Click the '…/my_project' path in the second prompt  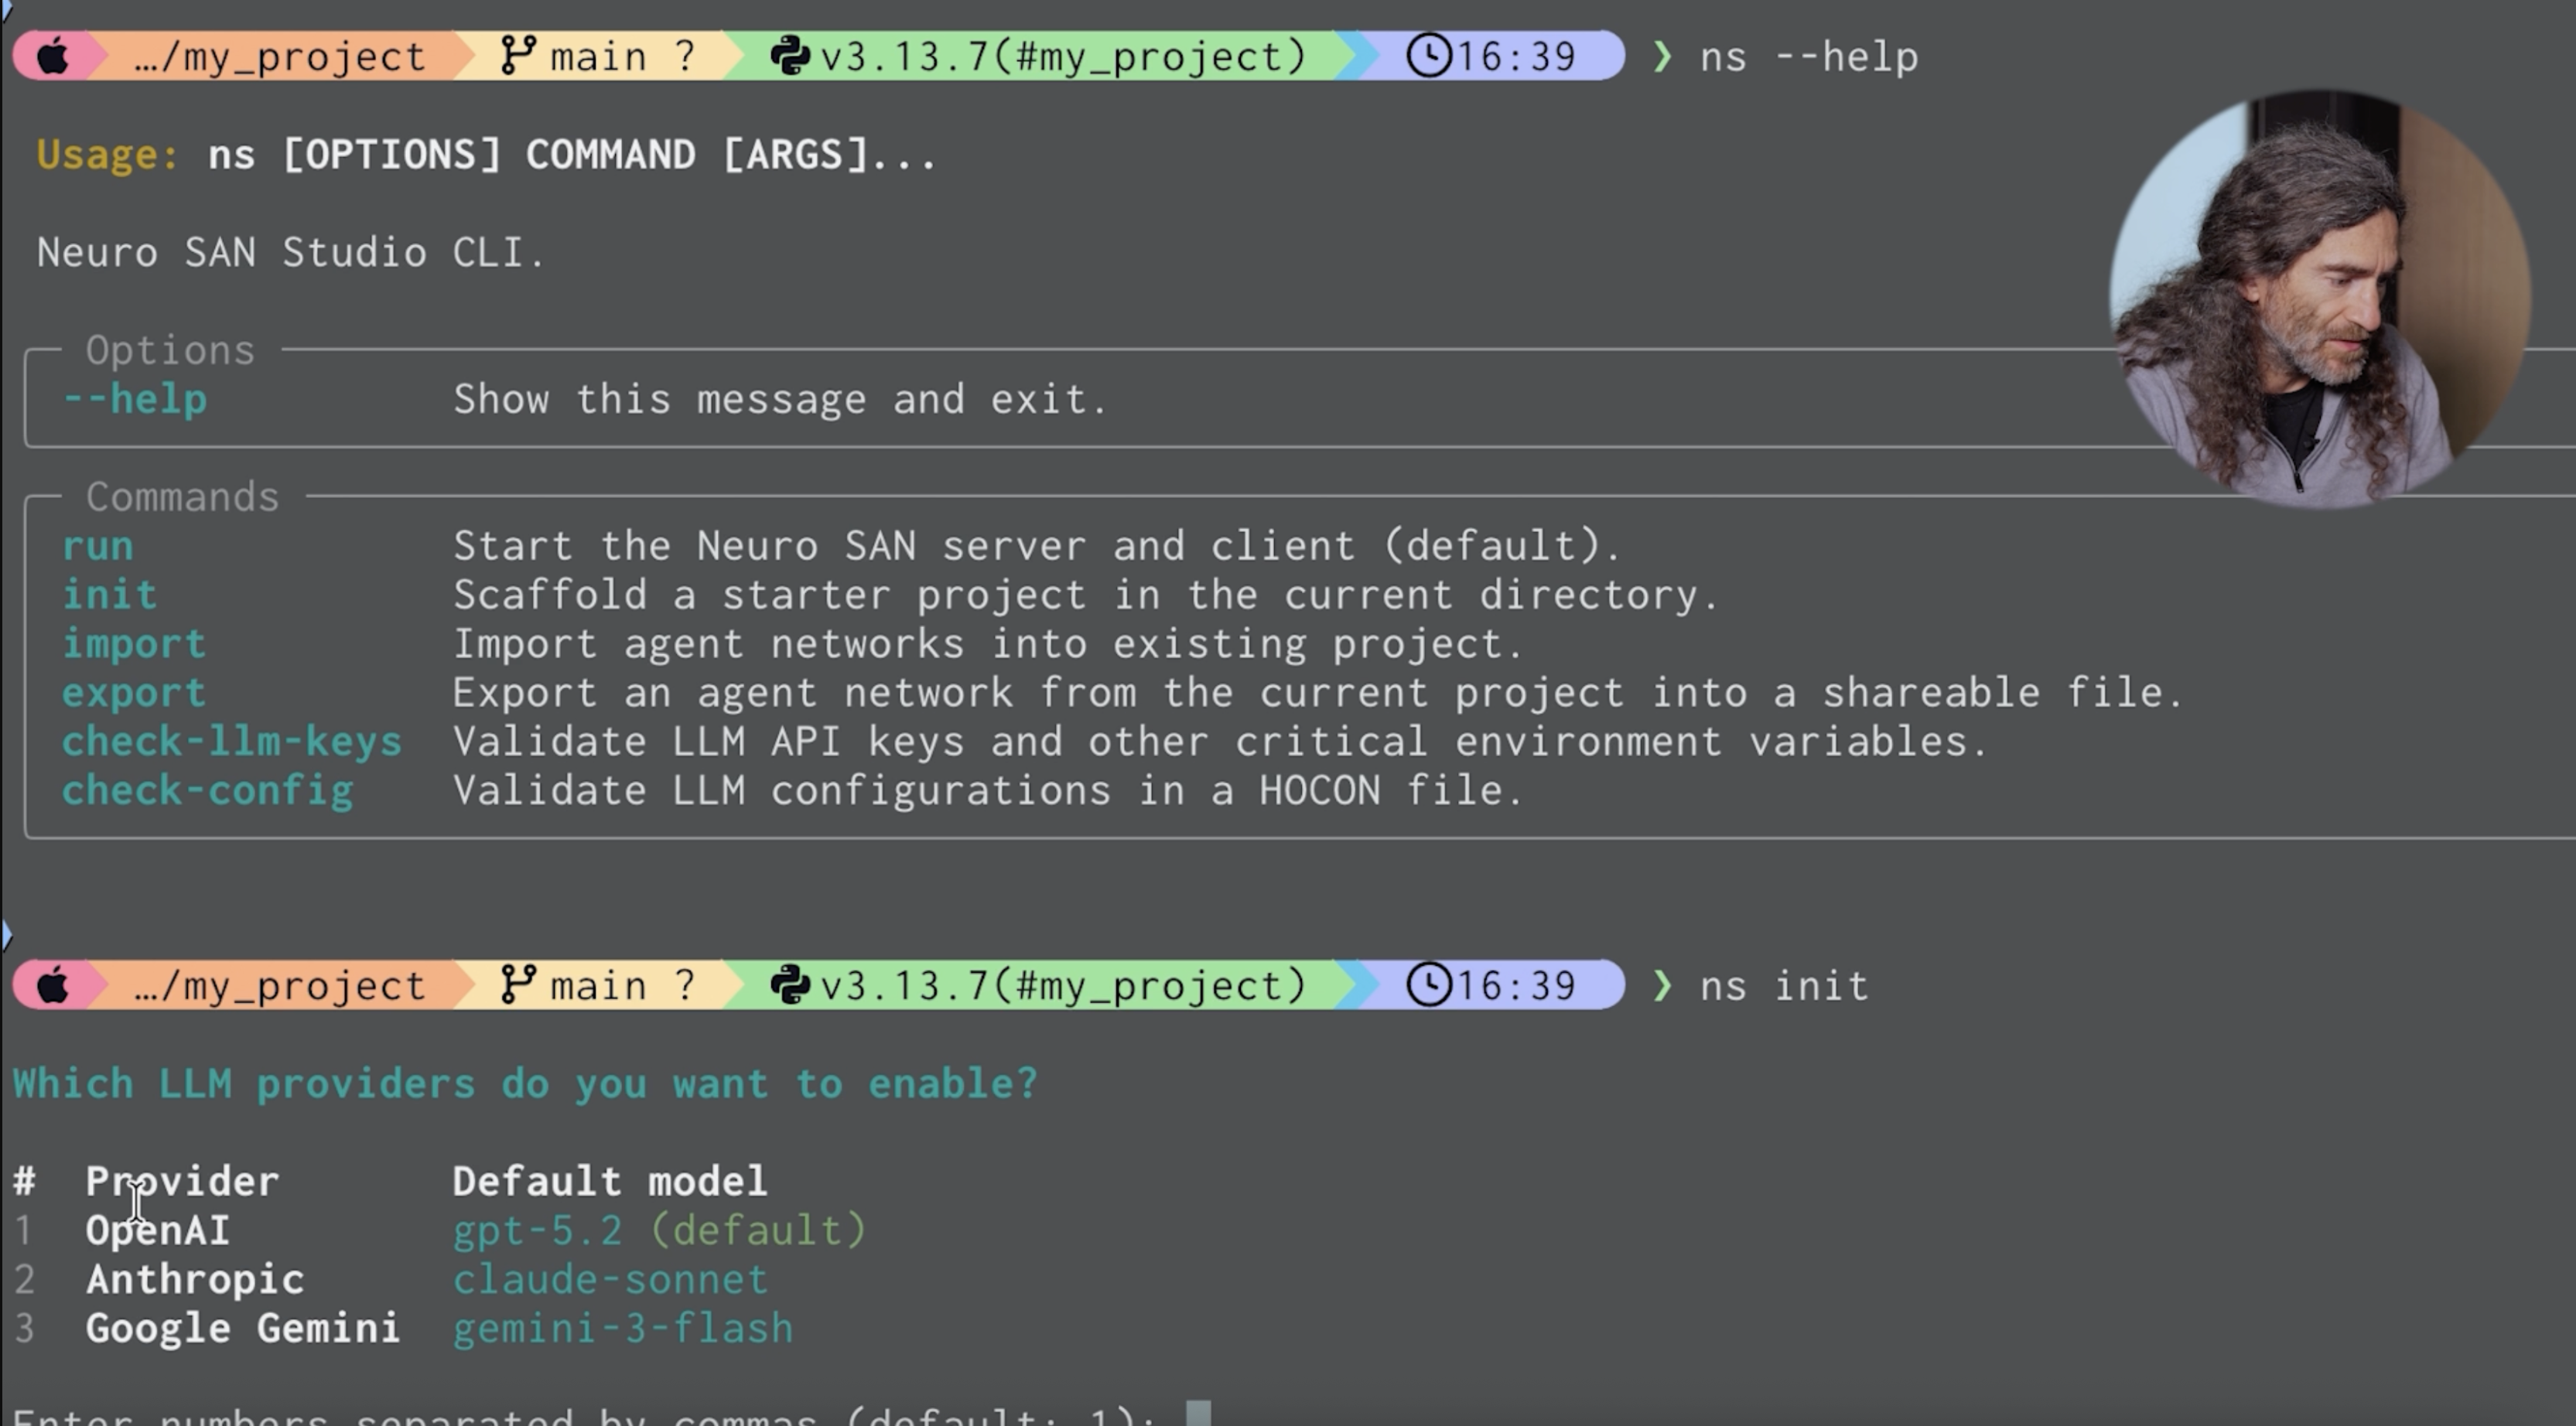coord(280,987)
